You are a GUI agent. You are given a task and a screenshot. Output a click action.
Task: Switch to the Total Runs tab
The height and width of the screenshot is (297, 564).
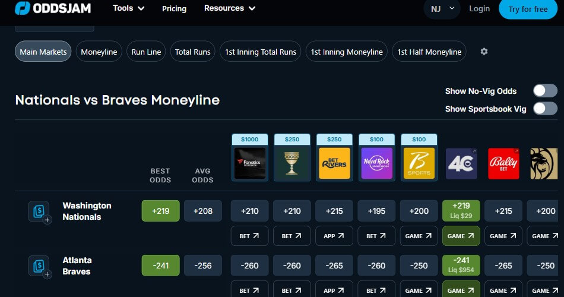[x=193, y=52]
